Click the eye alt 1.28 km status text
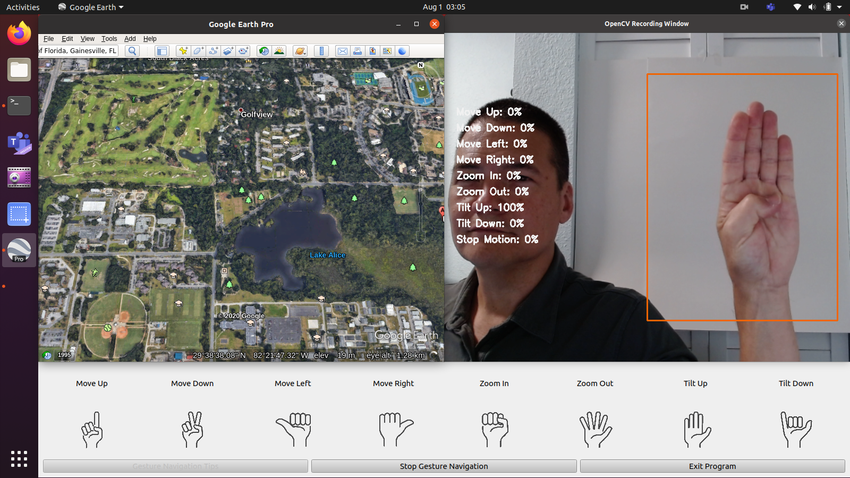 396,355
